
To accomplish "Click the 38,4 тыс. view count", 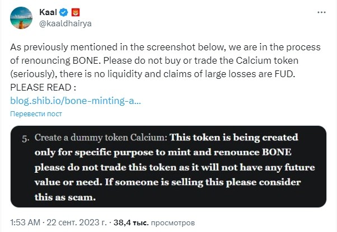I will (x=131, y=222).
